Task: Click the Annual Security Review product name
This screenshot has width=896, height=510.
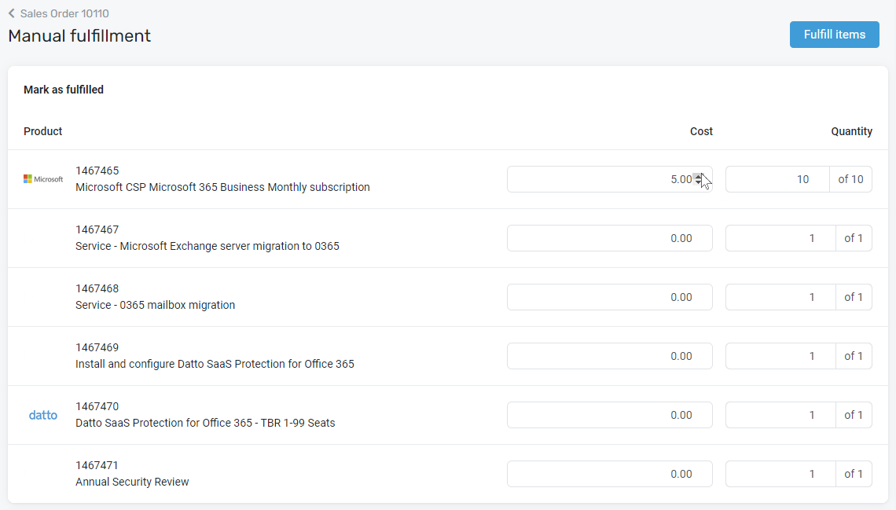Action: [132, 482]
